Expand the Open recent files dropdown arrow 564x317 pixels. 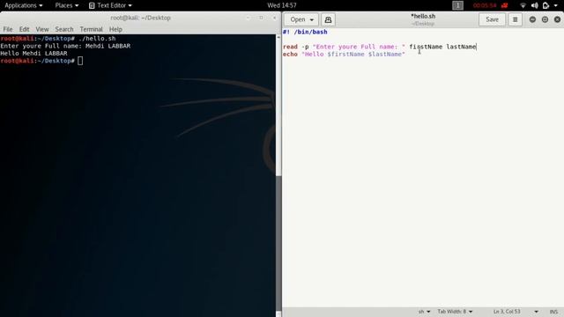click(311, 19)
